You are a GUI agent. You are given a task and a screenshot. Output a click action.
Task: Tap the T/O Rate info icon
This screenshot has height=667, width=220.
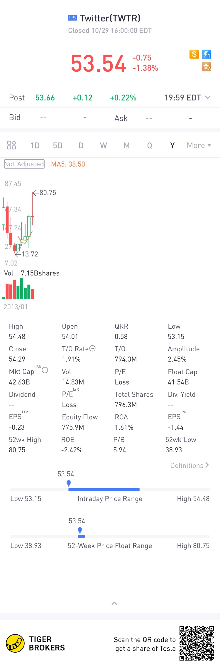point(92,349)
